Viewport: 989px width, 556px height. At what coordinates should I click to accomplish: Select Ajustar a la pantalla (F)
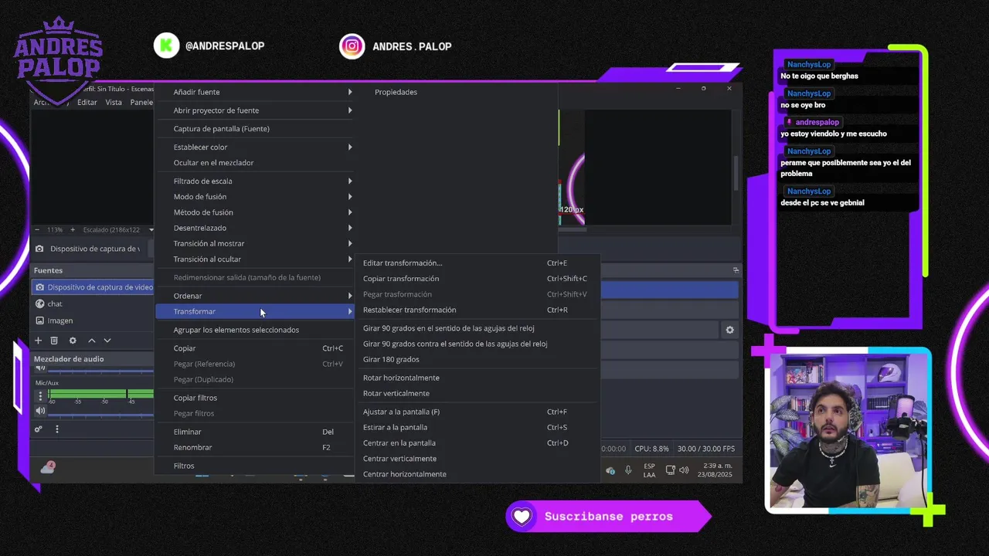coord(477,412)
